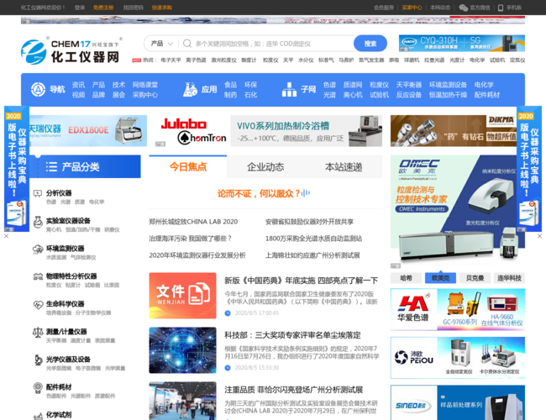Open the 买家中心 link

412,8
